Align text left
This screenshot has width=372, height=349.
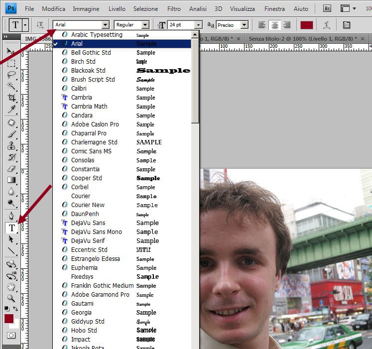pyautogui.click(x=261, y=25)
